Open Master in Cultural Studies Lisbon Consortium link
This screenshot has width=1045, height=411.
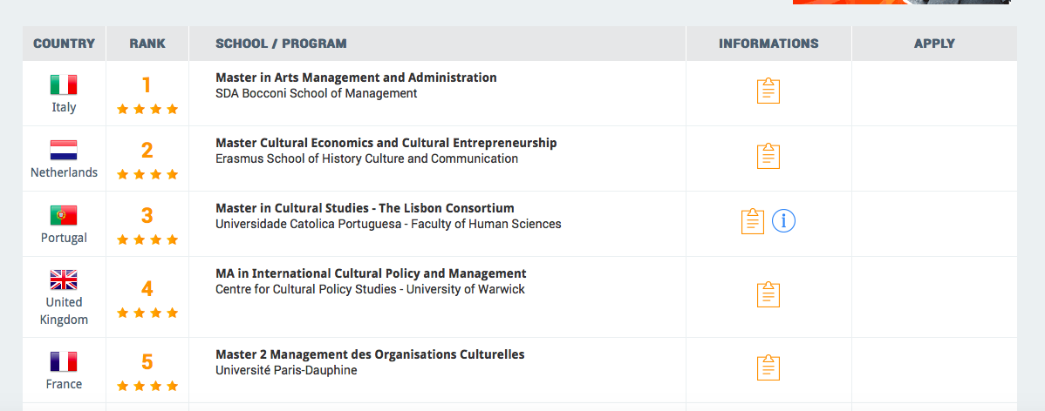(365, 208)
